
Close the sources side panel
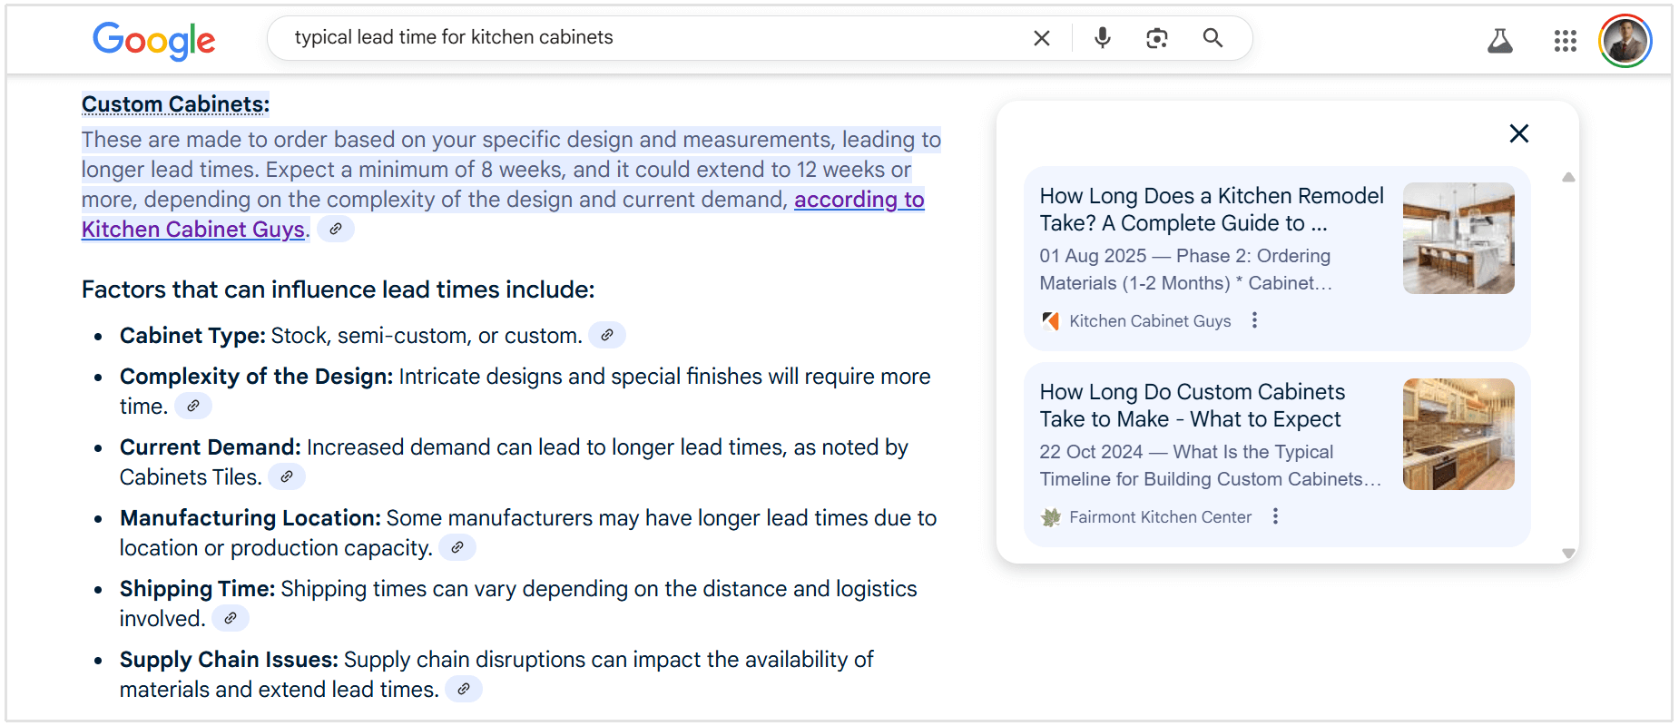pos(1519,133)
